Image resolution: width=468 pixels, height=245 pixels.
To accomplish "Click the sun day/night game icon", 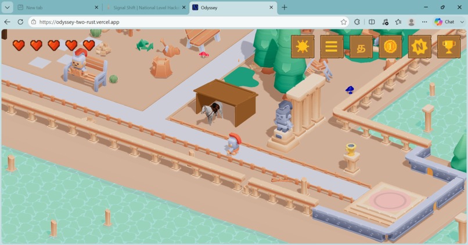I will [x=303, y=47].
